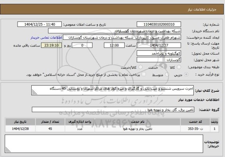225x157 pixels.
Task: Click the resize handle of the description box
Action: pos(34,92)
